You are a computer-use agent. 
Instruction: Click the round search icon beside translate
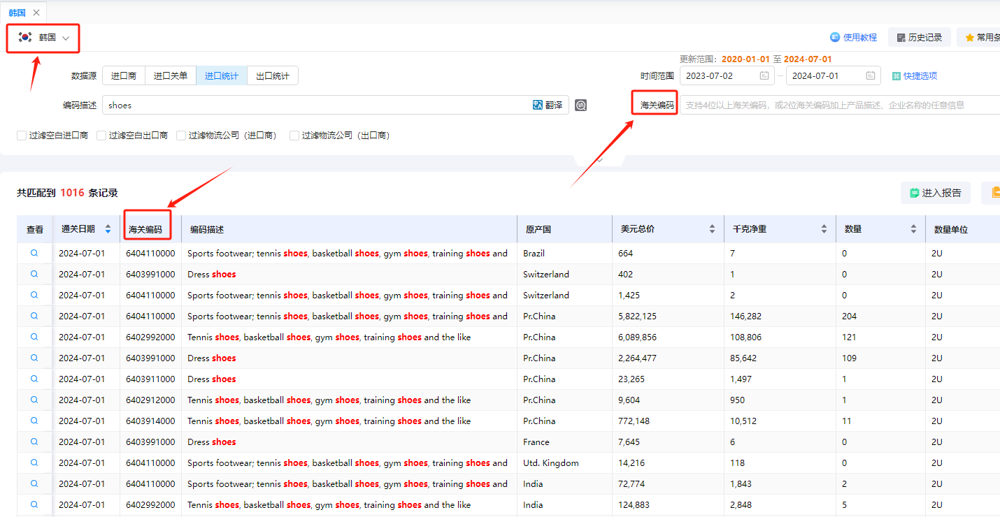(580, 105)
